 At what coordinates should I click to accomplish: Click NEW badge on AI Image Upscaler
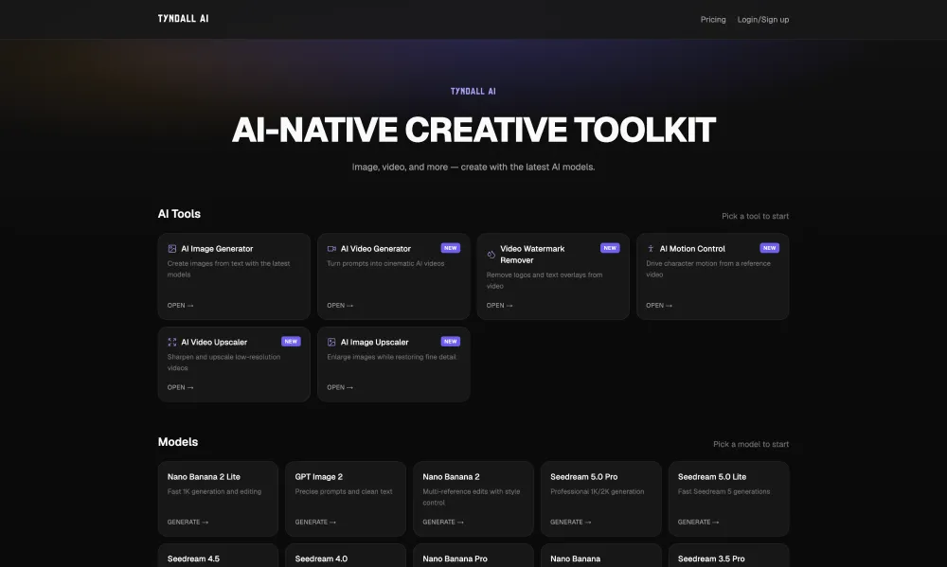click(x=451, y=342)
